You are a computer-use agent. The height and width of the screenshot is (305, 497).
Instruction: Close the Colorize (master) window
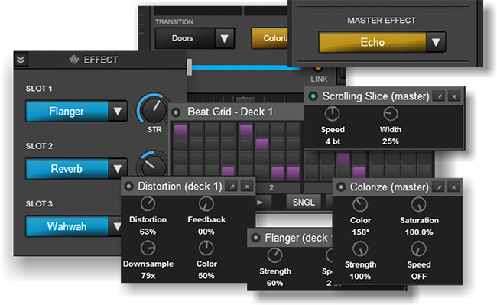(x=453, y=187)
